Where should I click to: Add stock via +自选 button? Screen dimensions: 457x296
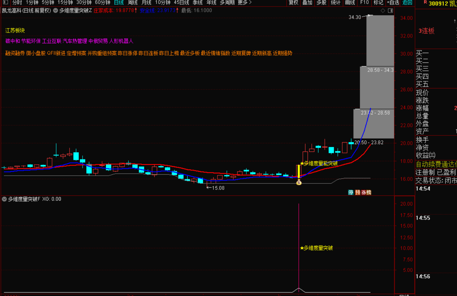[x=393, y=3]
